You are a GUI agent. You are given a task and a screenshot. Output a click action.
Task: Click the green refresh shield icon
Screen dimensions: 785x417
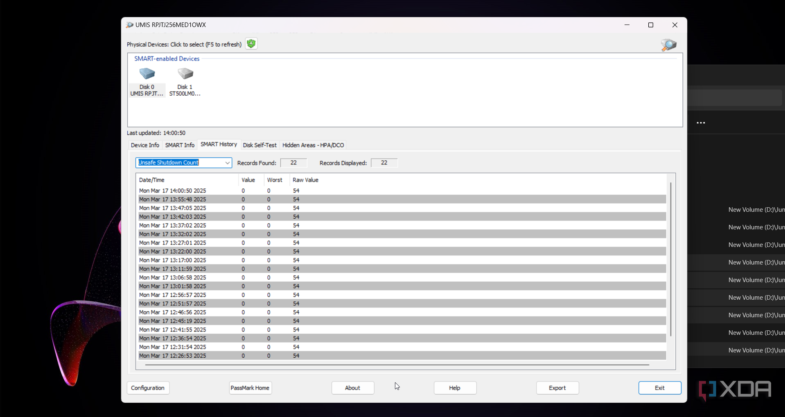(x=251, y=44)
